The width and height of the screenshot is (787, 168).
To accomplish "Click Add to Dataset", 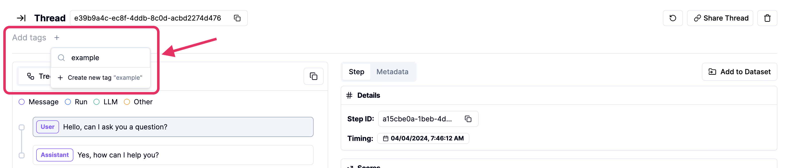I will 740,72.
